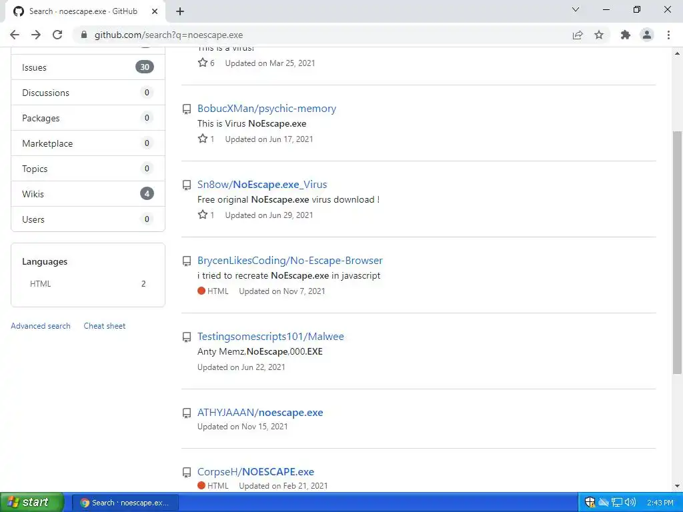Click repo icon beside ATHYJAAAN/noescape.exe
The image size is (683, 512).
click(x=187, y=413)
